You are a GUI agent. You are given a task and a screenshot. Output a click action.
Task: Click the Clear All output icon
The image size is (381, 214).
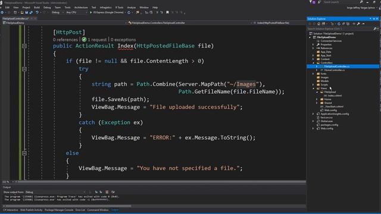point(107,192)
